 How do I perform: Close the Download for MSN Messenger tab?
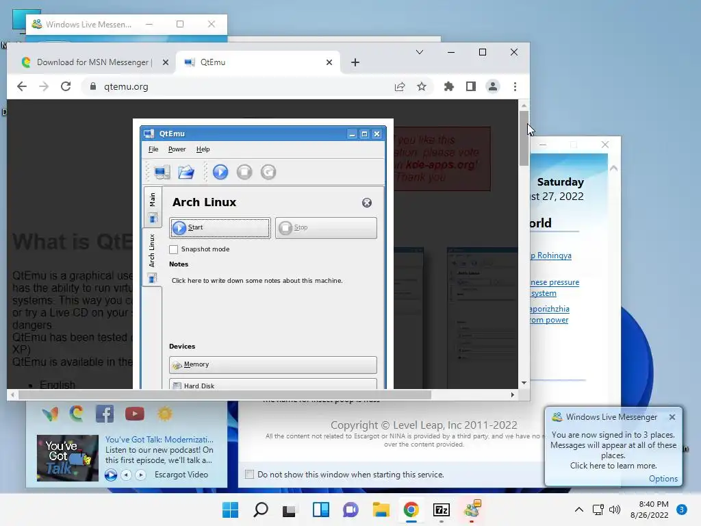click(x=166, y=62)
